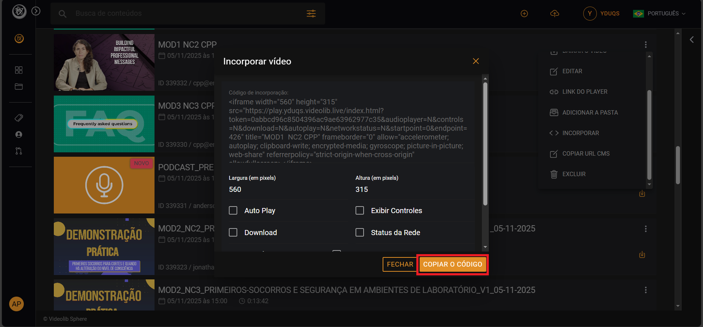This screenshot has height=327, width=703.
Task: Click the YDUQS account name
Action: [610, 14]
